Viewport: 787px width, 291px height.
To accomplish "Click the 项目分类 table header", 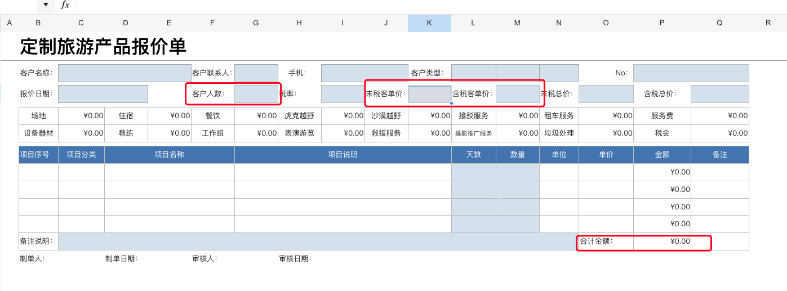I will pyautogui.click(x=82, y=155).
